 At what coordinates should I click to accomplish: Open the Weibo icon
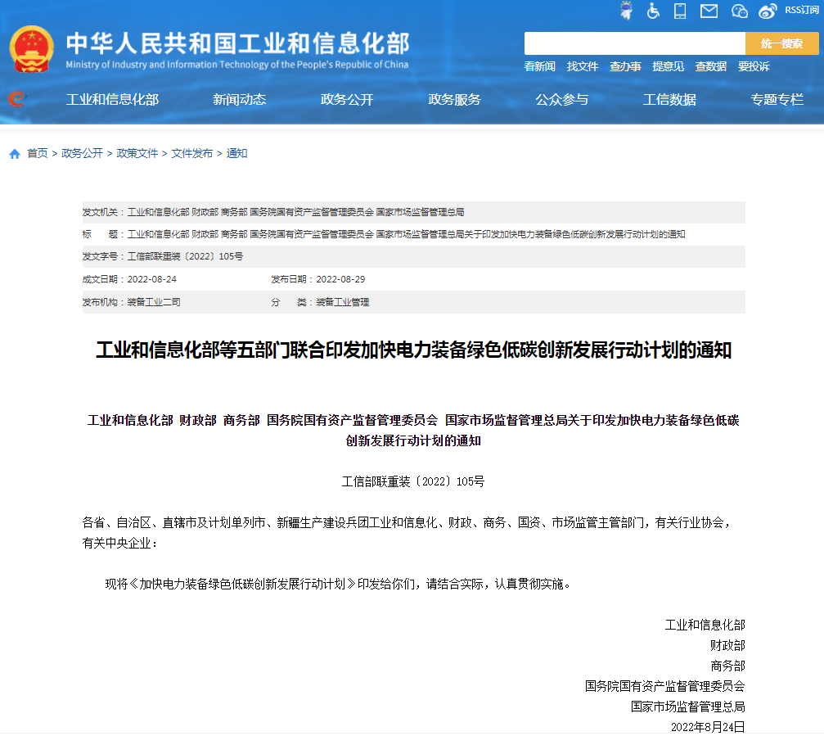point(768,11)
